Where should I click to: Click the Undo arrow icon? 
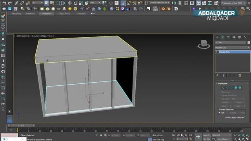[4, 3]
